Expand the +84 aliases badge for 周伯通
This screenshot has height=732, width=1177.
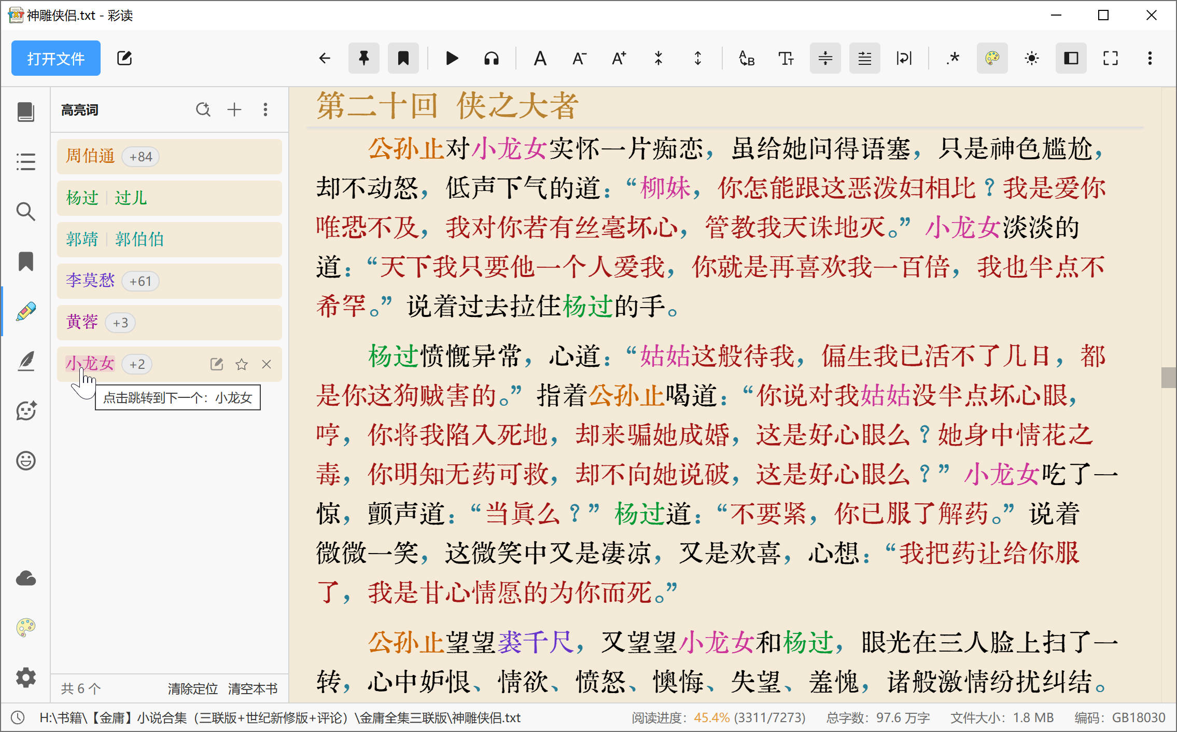point(141,157)
